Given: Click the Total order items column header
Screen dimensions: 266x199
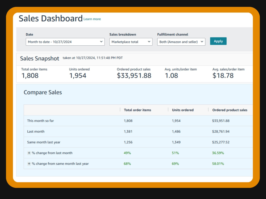Looking at the screenshot, I should click(138, 110).
